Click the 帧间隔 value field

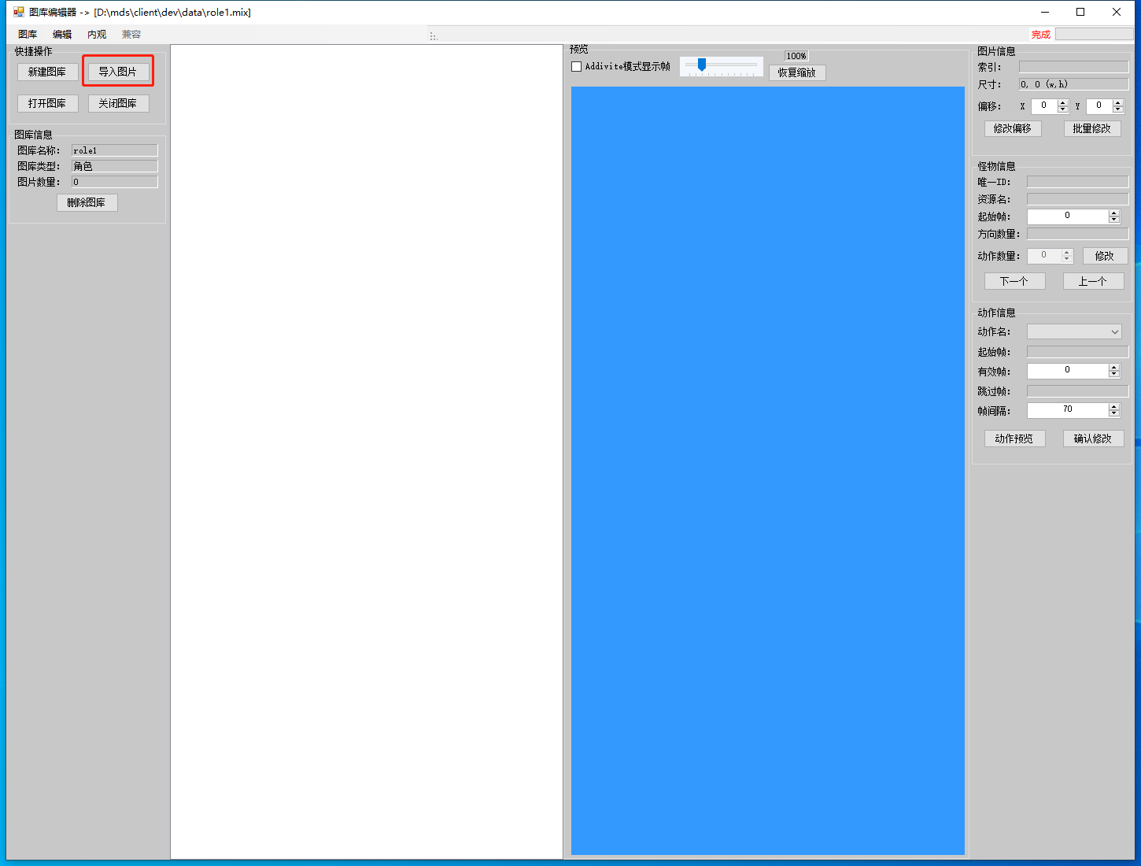(1067, 409)
